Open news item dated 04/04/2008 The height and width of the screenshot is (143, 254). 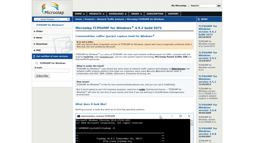pos(208,108)
